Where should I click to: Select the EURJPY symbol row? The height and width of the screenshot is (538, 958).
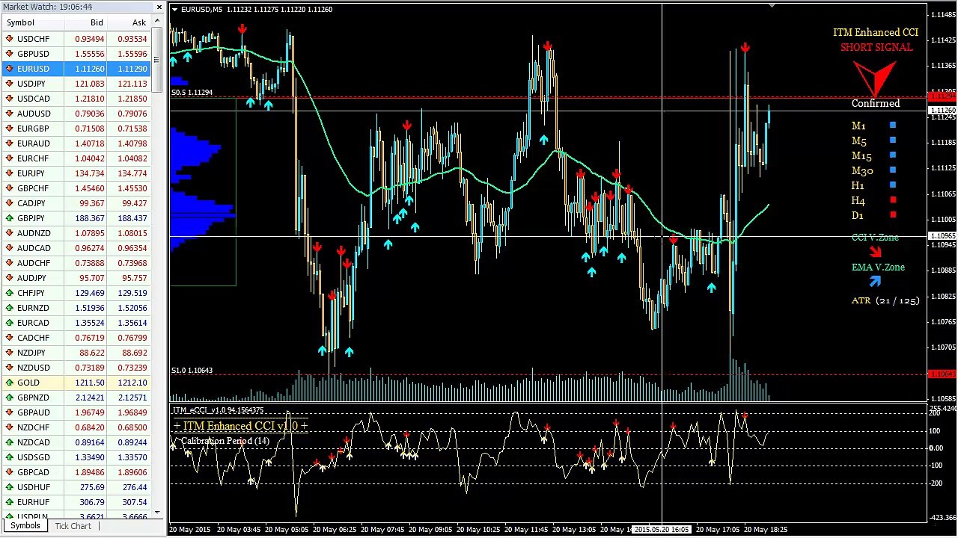(x=76, y=173)
